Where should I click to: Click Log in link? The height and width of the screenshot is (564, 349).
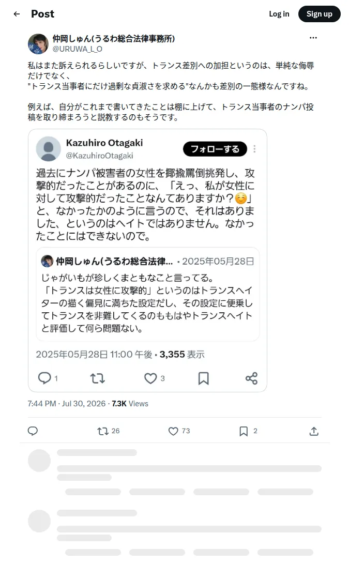[x=279, y=14]
